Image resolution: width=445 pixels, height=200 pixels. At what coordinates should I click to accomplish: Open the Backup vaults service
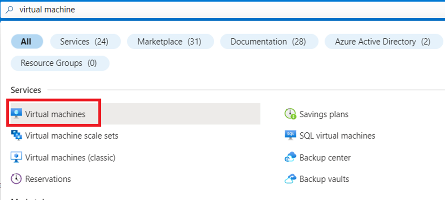click(x=324, y=179)
